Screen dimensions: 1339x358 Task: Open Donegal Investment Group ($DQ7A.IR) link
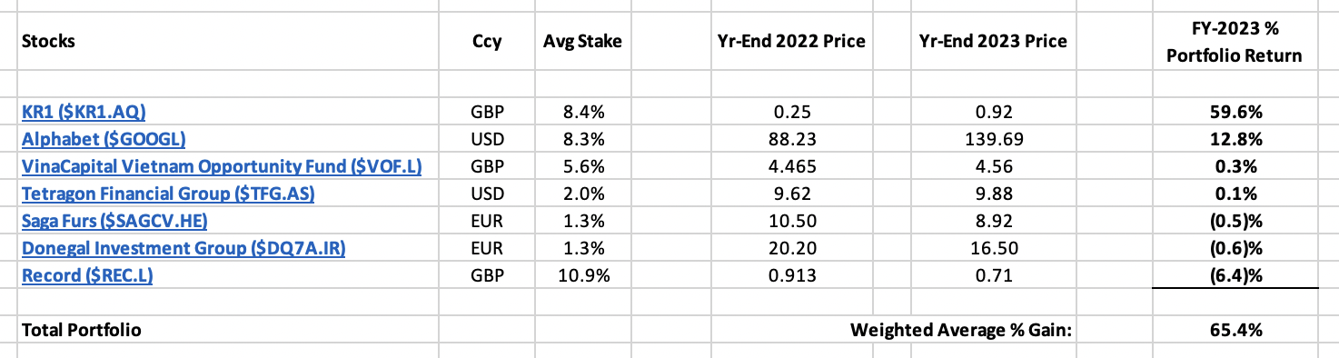(x=183, y=247)
